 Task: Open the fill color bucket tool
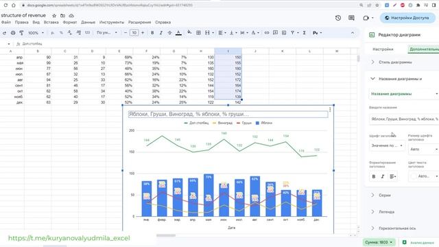(x=189, y=32)
